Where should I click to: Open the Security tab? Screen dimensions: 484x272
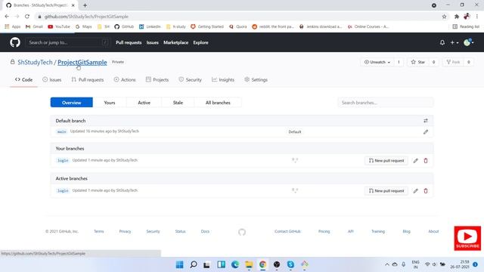click(x=190, y=79)
